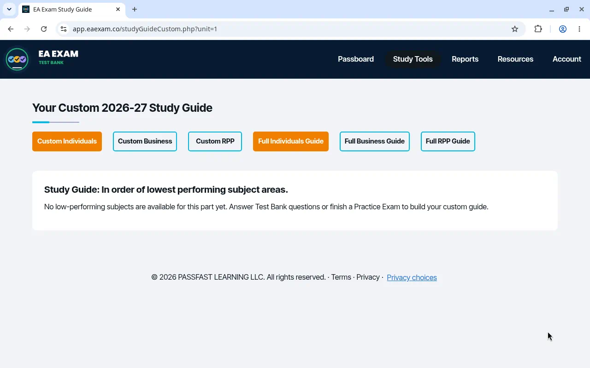Follow the Privacy footer link
This screenshot has height=368, width=590.
(368, 277)
